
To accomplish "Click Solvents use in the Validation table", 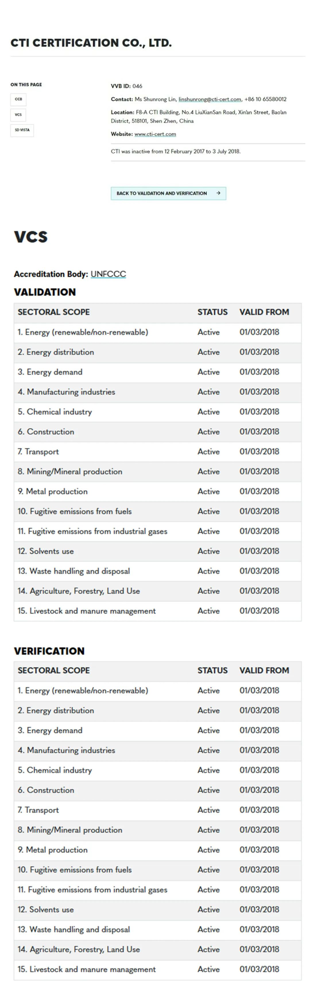I will (46, 551).
